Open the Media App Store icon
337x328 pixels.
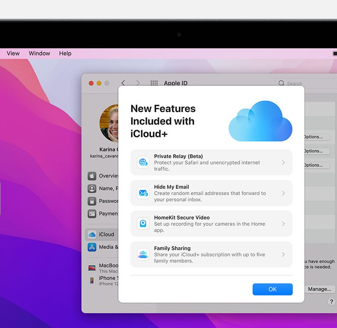point(92,247)
